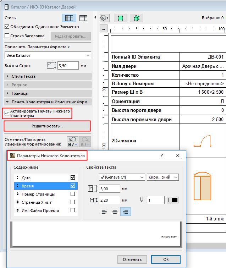Collapse the settings panel with left arrow
226x268 pixels.
point(95,17)
